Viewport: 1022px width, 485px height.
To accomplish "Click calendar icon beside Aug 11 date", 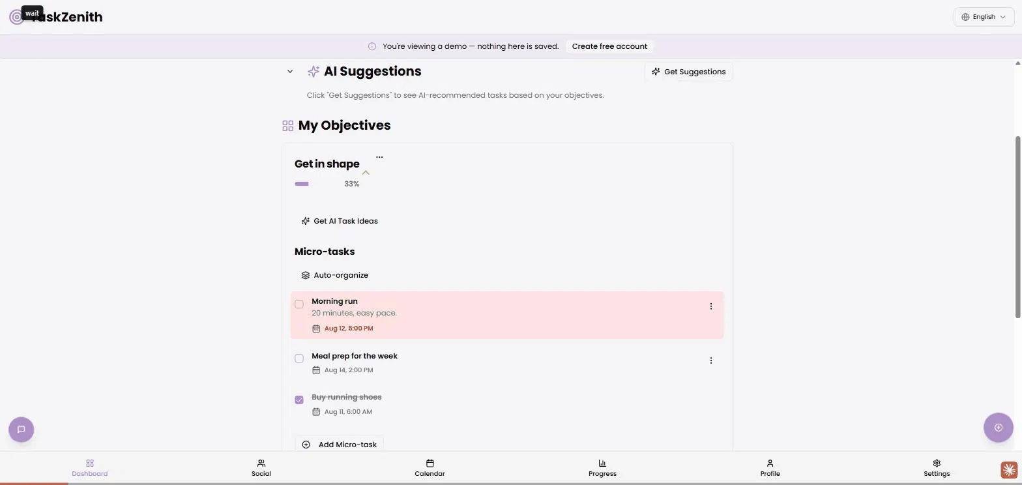I will pyautogui.click(x=316, y=412).
